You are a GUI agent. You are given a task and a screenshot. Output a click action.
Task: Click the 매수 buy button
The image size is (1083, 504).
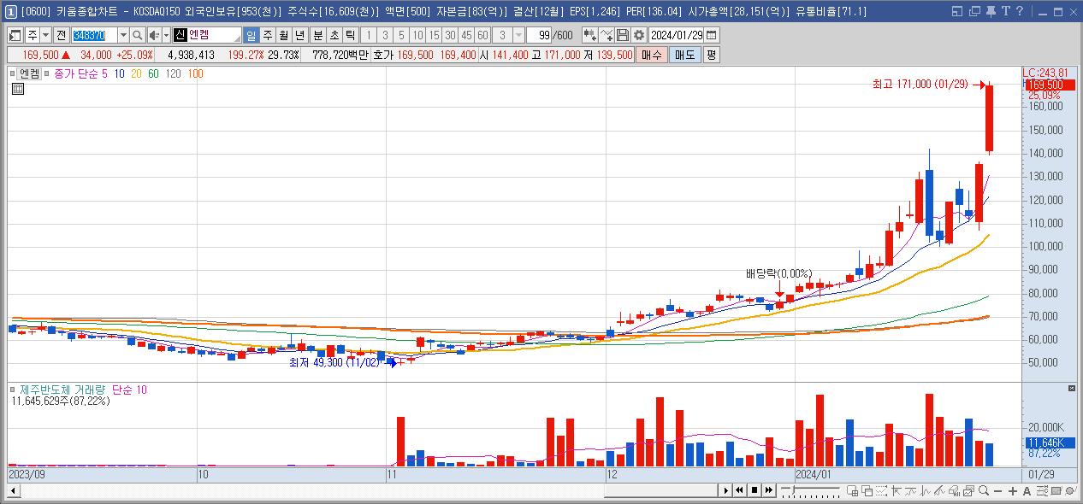tap(651, 55)
